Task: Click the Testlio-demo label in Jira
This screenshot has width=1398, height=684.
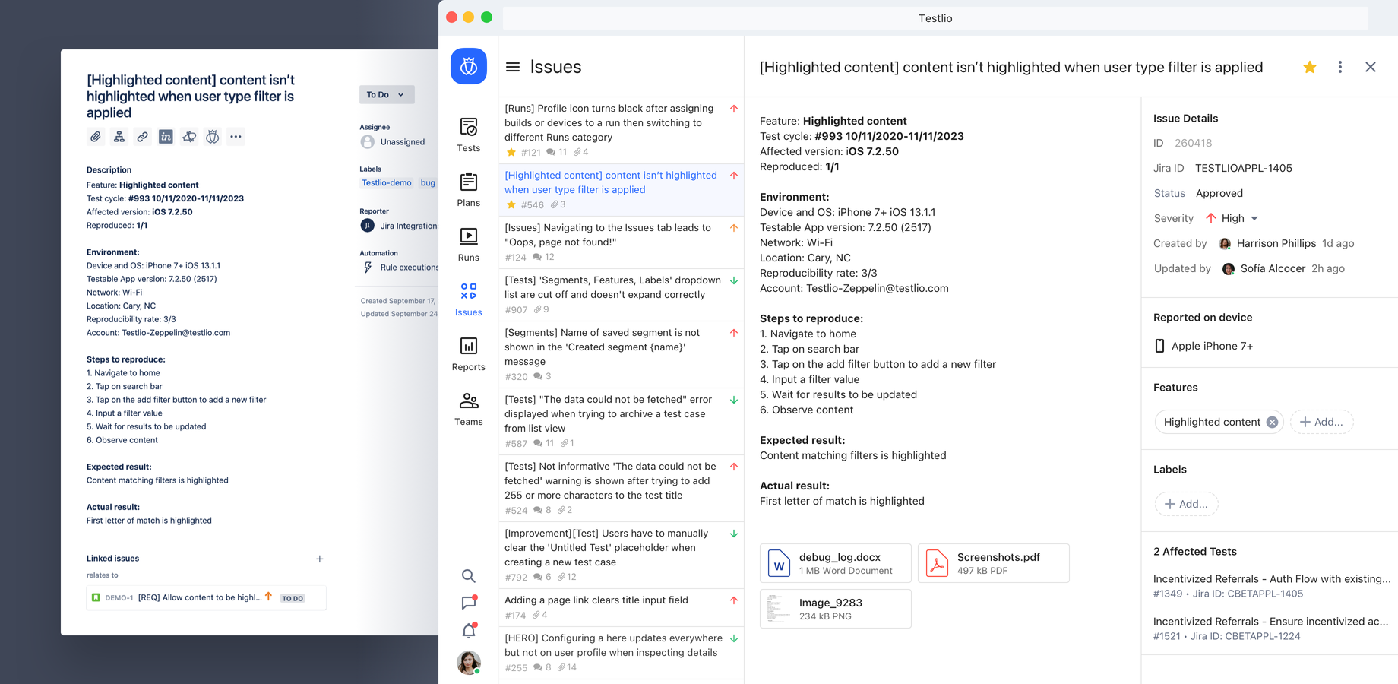Action: 387,183
